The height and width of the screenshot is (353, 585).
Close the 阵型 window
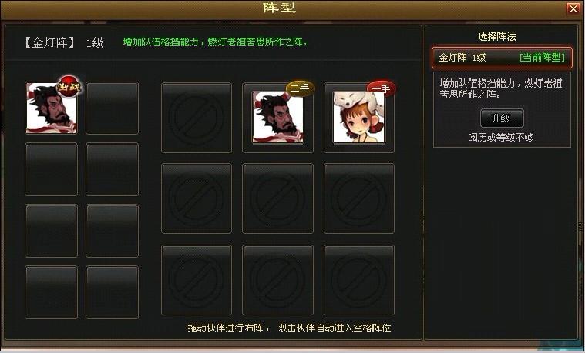pos(573,8)
